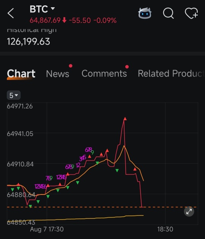Screen dimensions: 205x239
Task: Click the Aug 7 17:30 time label
Action: point(47,229)
